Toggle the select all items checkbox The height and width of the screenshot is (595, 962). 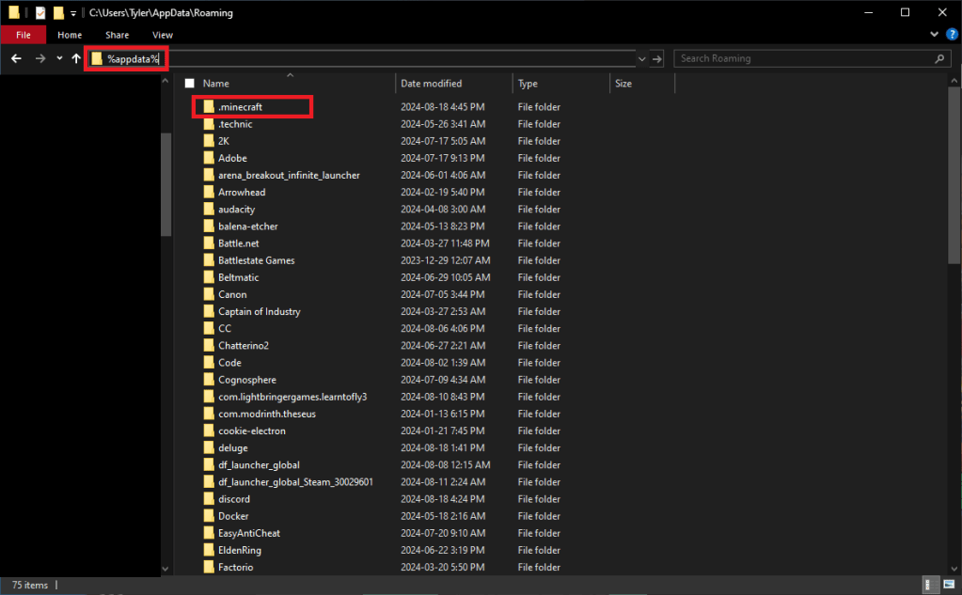(190, 84)
